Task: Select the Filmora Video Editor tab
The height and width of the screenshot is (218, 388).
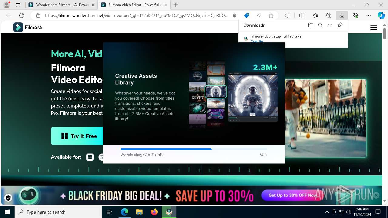Action: [x=134, y=5]
